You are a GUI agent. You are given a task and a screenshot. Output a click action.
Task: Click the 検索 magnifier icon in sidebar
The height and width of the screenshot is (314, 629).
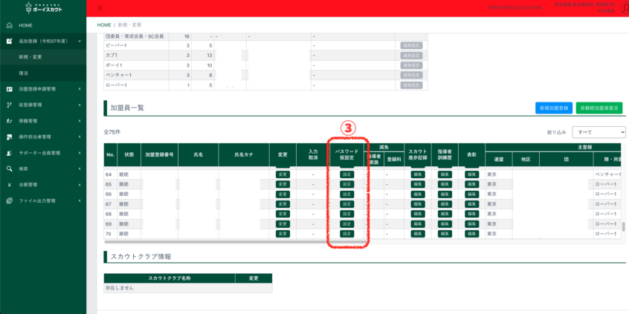[x=8, y=169]
